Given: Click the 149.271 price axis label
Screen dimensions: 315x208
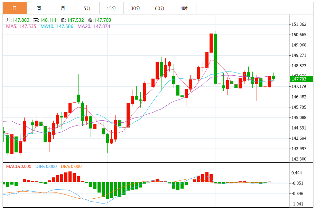Looking at the screenshot, I should point(299,55).
